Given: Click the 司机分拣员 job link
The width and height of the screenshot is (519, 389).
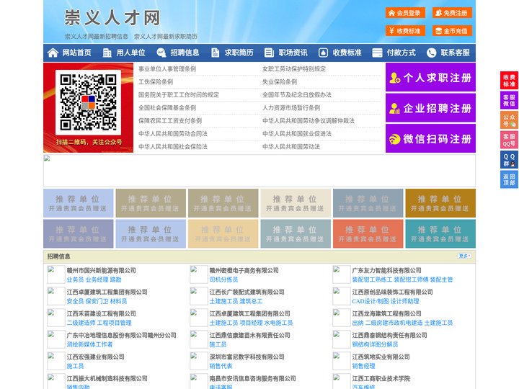Looking at the screenshot, I should 223,280.
